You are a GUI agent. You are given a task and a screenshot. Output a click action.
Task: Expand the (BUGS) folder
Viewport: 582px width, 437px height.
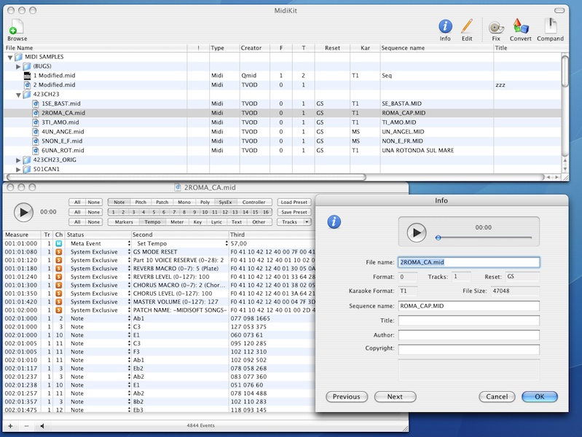pyautogui.click(x=19, y=66)
